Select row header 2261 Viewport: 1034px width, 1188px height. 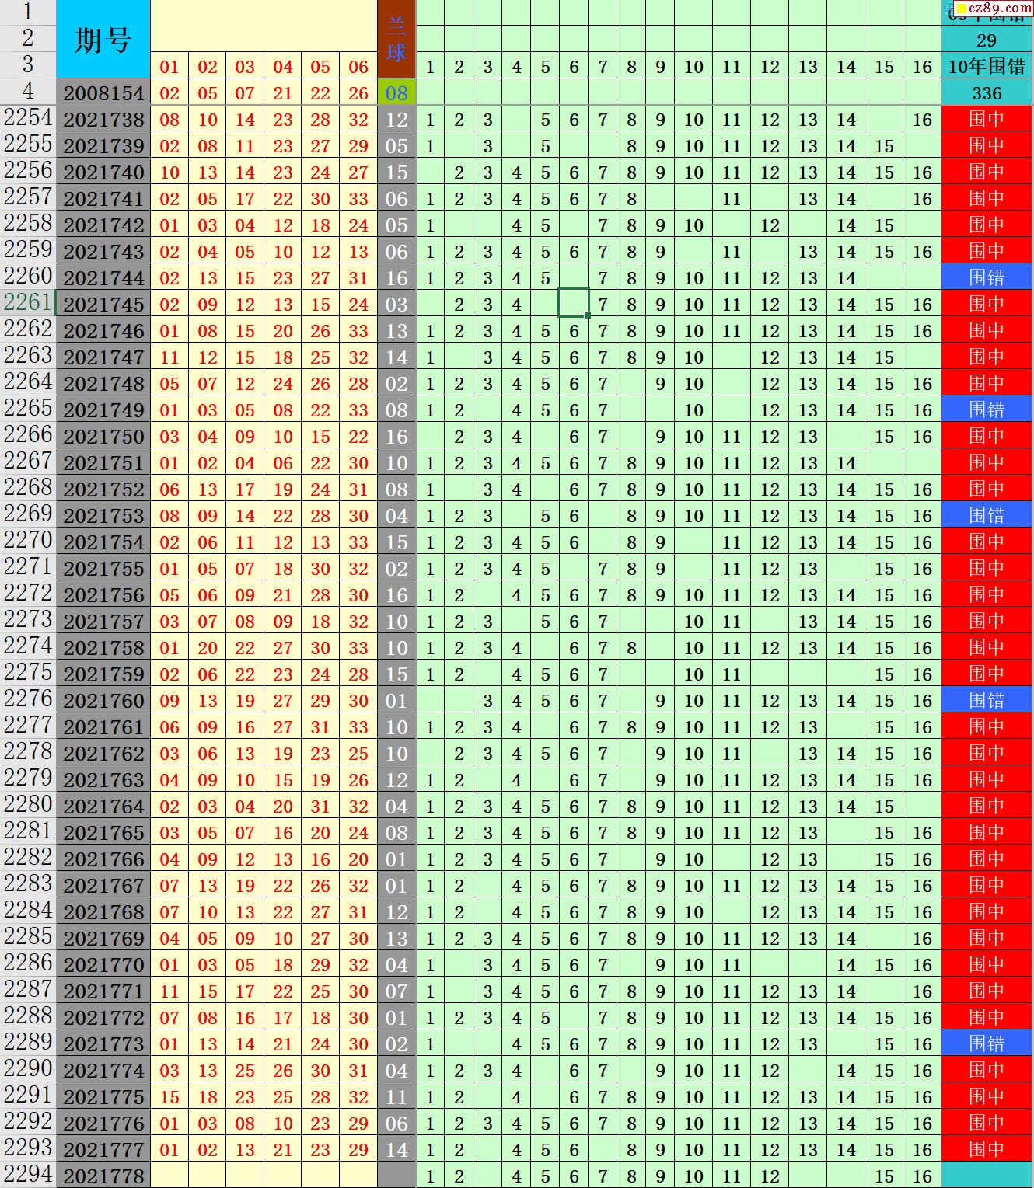coord(28,304)
